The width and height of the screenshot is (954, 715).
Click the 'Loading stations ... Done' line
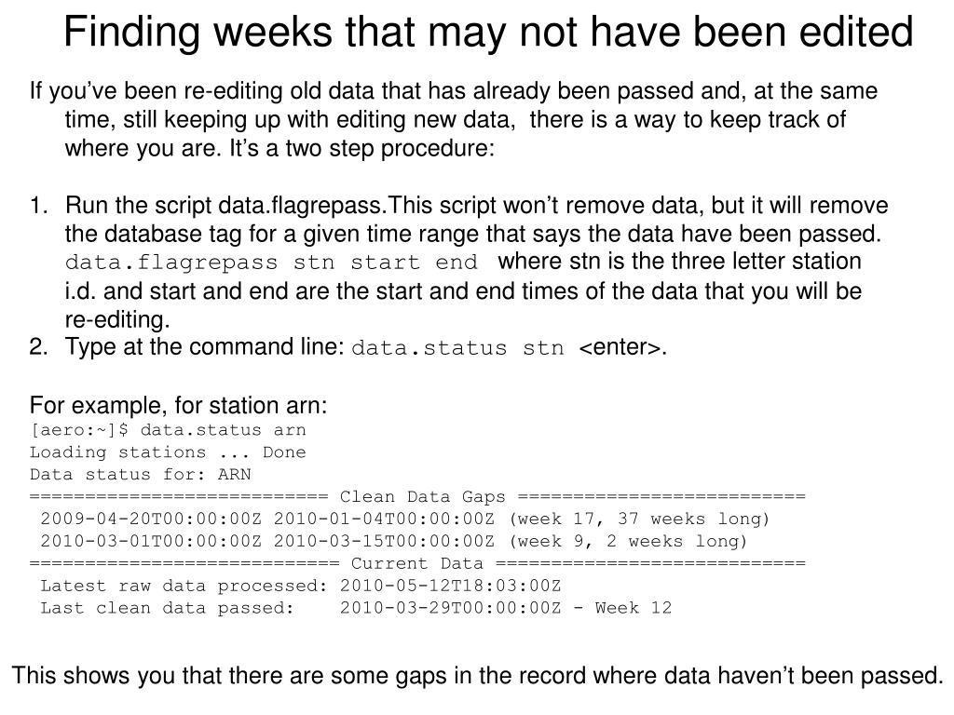click(x=168, y=452)
